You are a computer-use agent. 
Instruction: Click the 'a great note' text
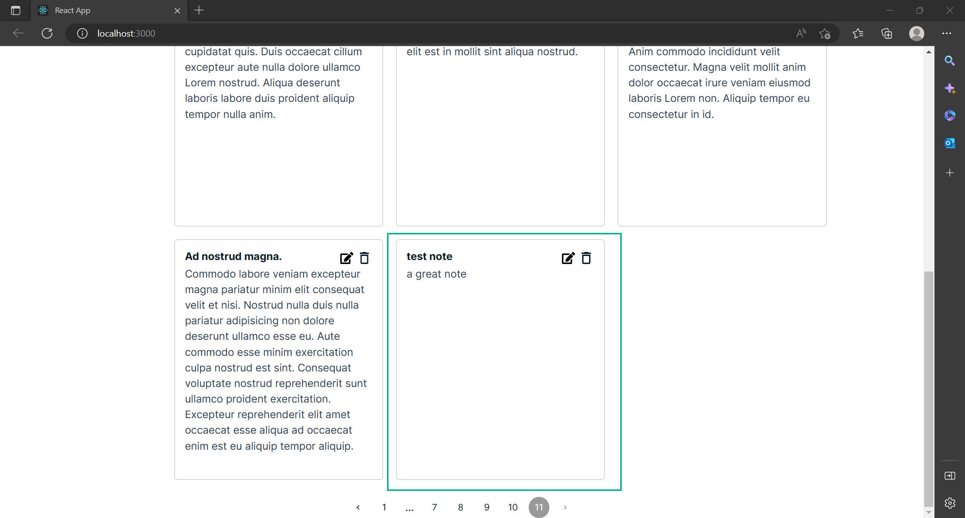(x=437, y=274)
